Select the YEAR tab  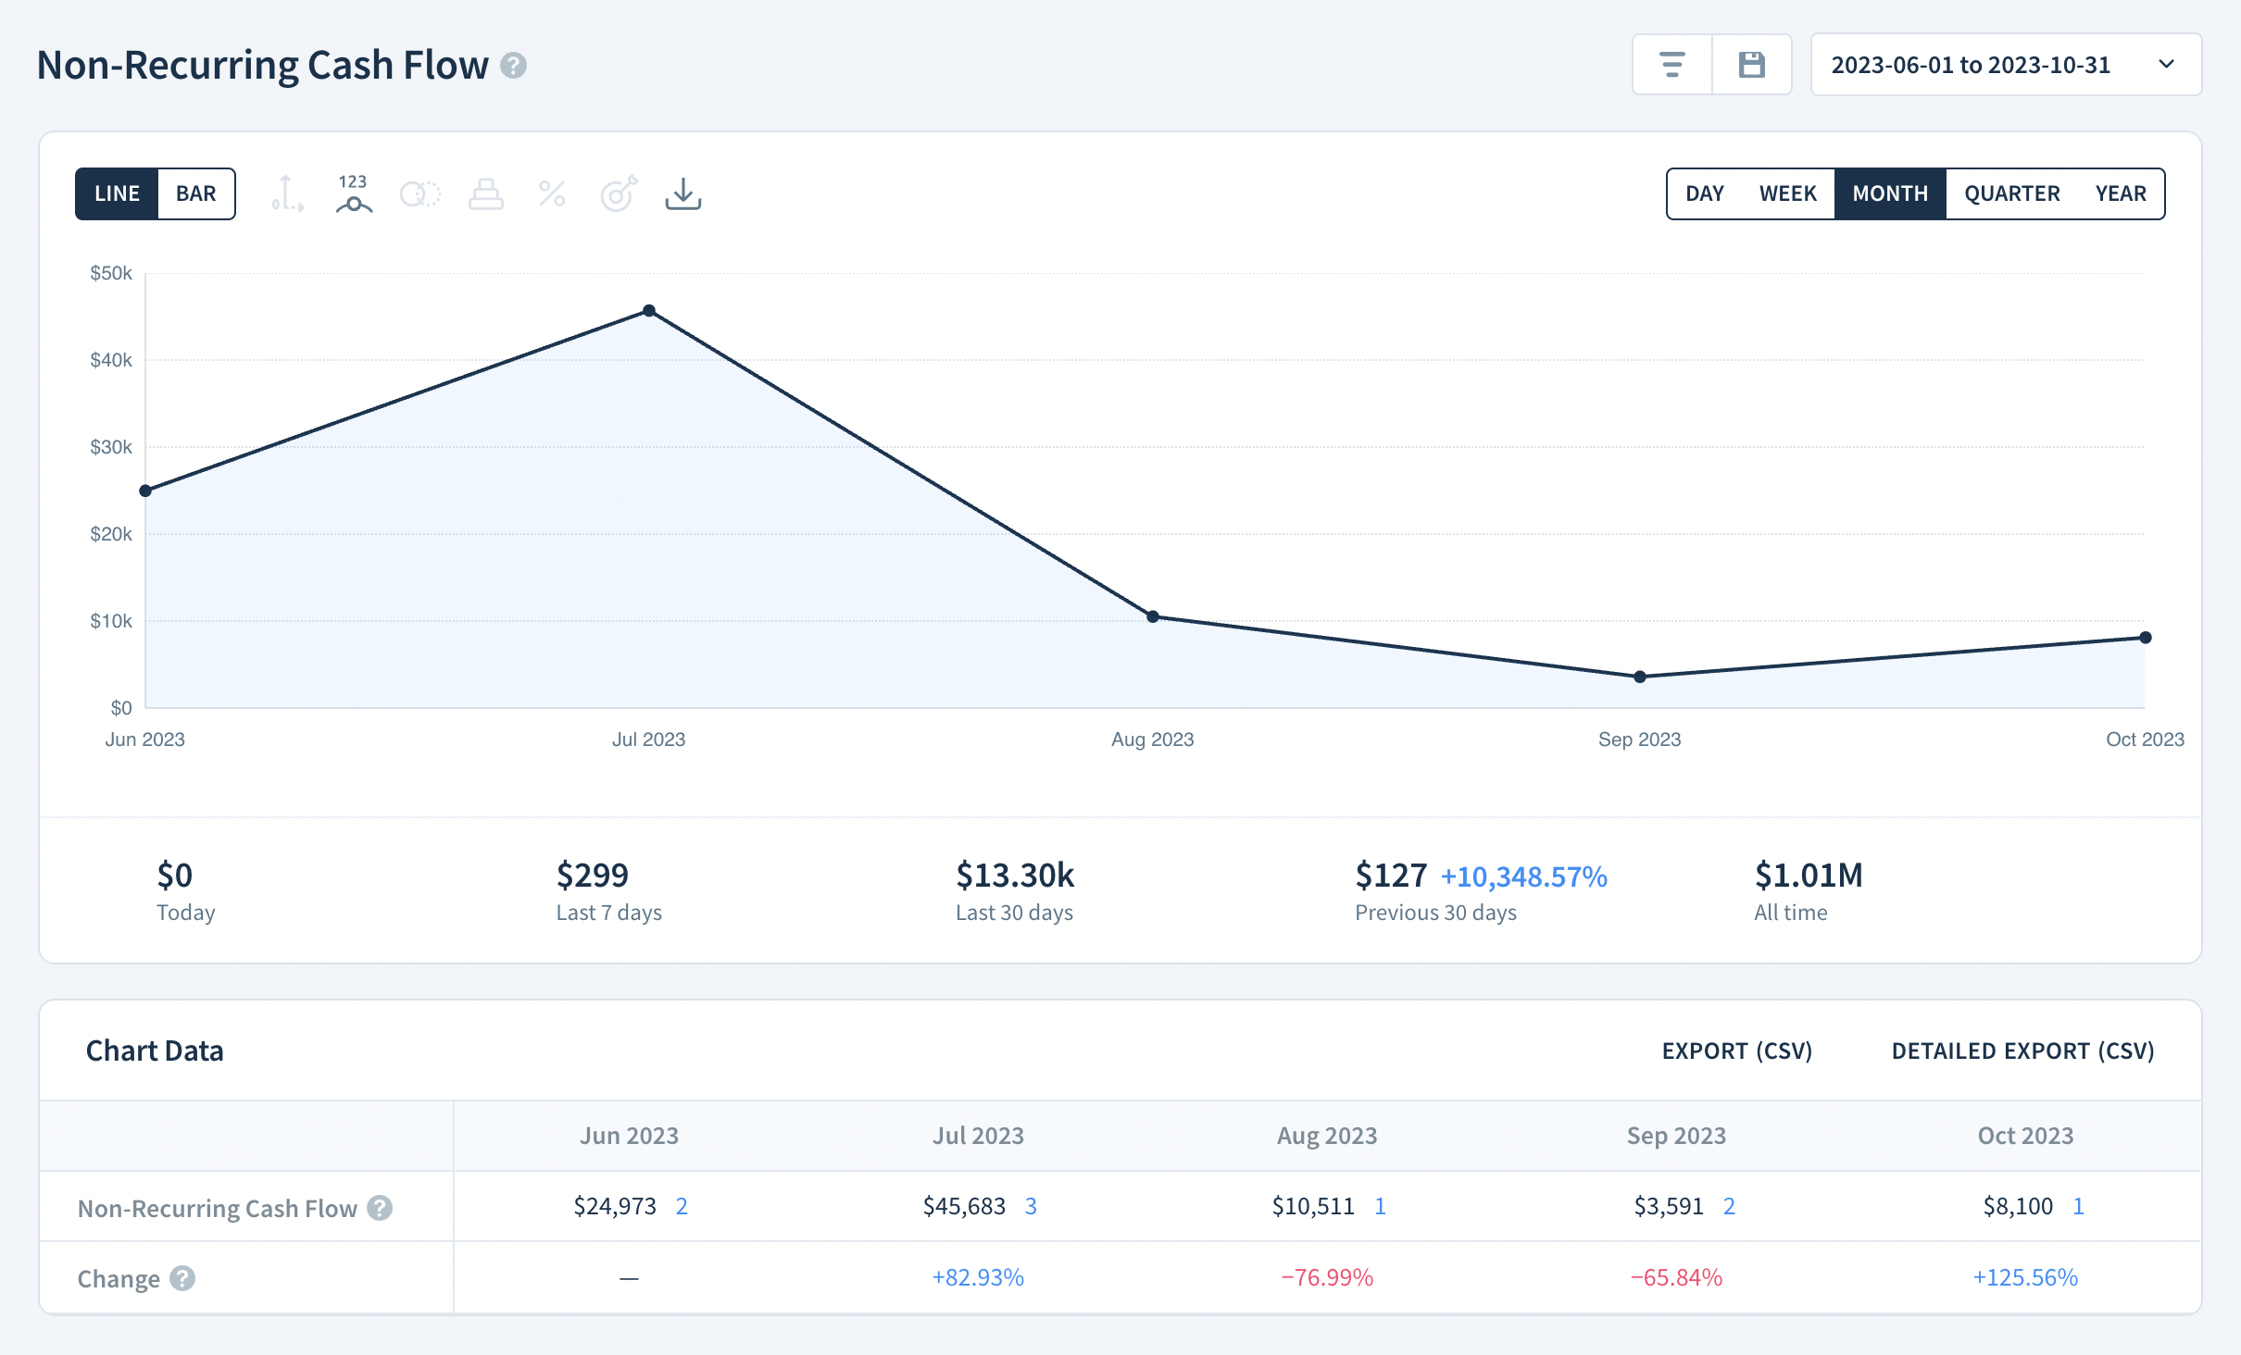(x=2122, y=193)
